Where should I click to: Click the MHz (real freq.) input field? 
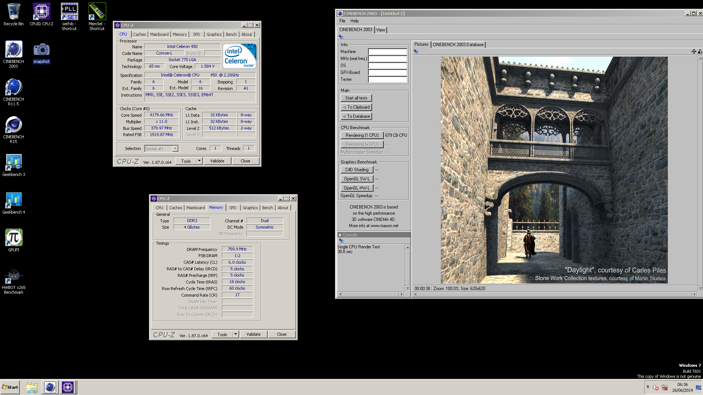coord(387,59)
